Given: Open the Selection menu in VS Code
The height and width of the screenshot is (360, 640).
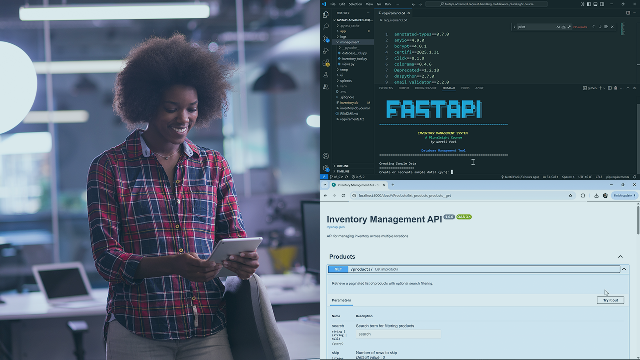Looking at the screenshot, I should pyautogui.click(x=355, y=4).
